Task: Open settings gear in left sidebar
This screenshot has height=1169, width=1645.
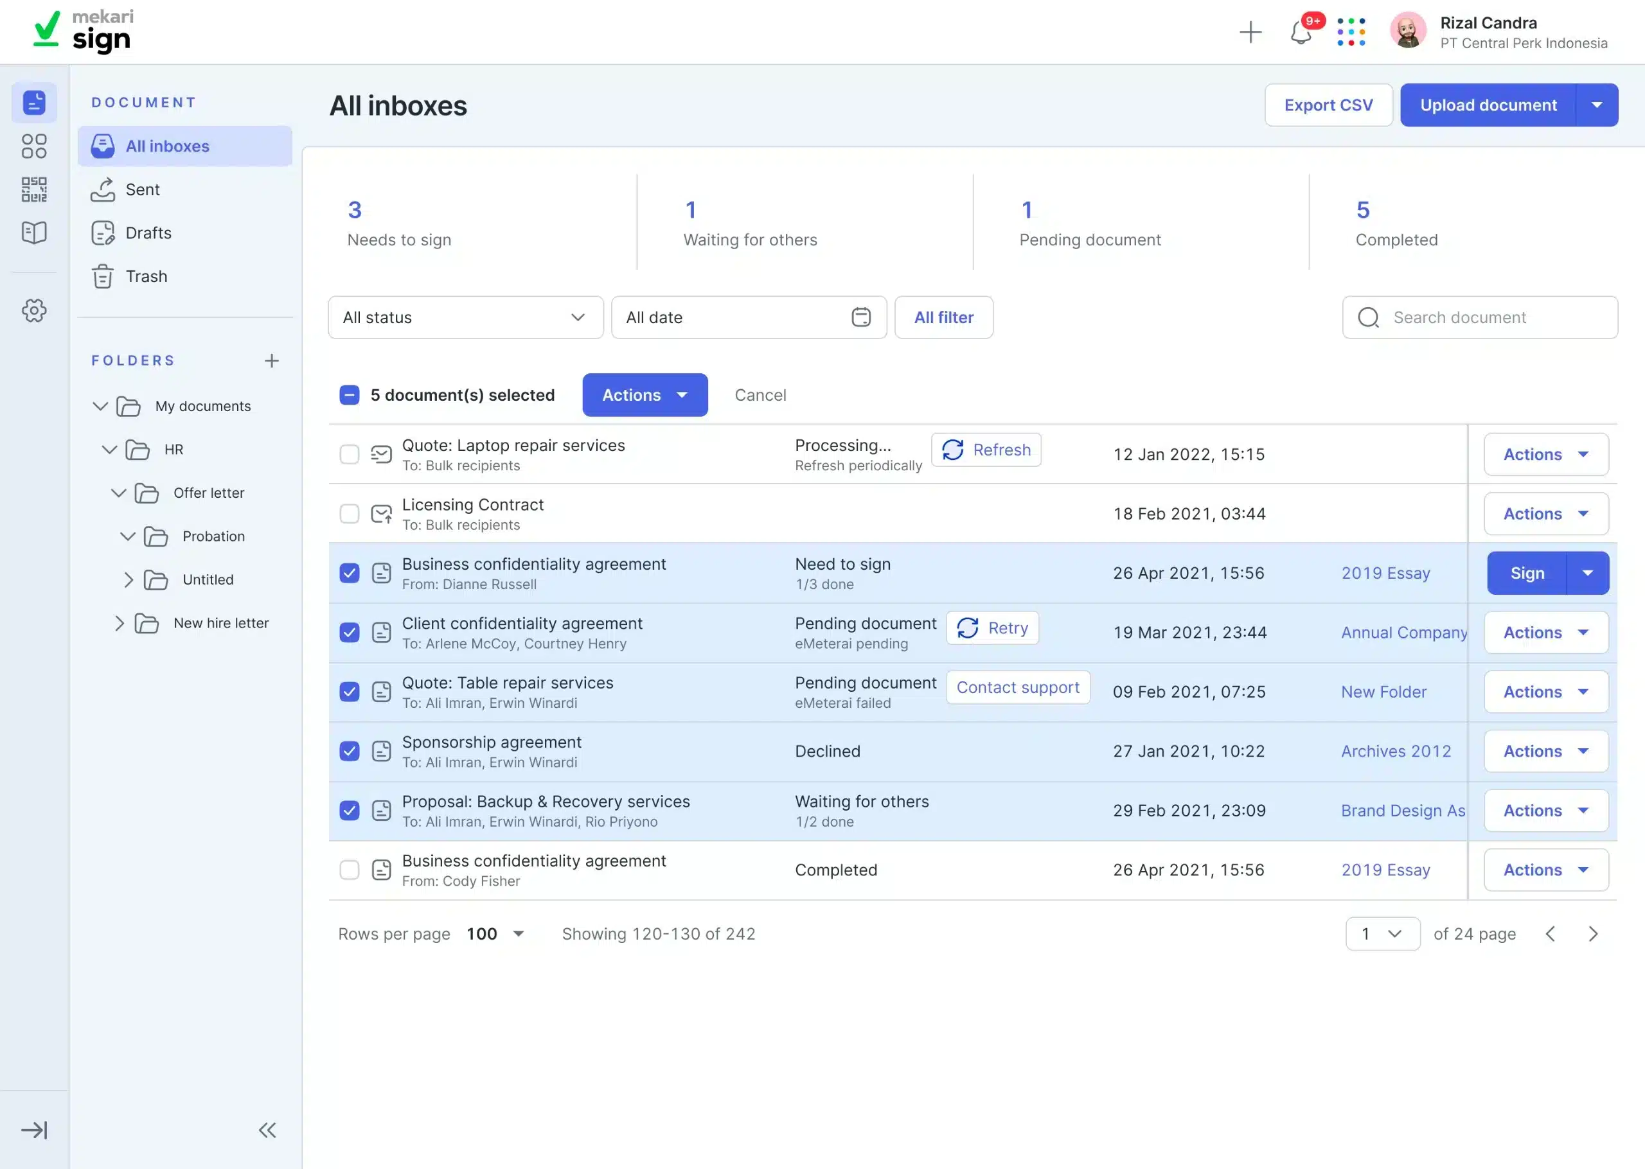Action: (x=34, y=311)
